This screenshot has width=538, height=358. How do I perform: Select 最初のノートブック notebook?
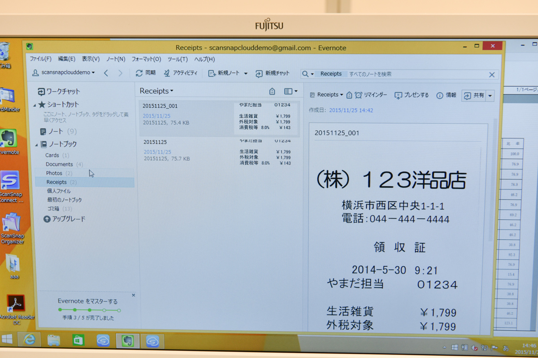pyautogui.click(x=65, y=200)
